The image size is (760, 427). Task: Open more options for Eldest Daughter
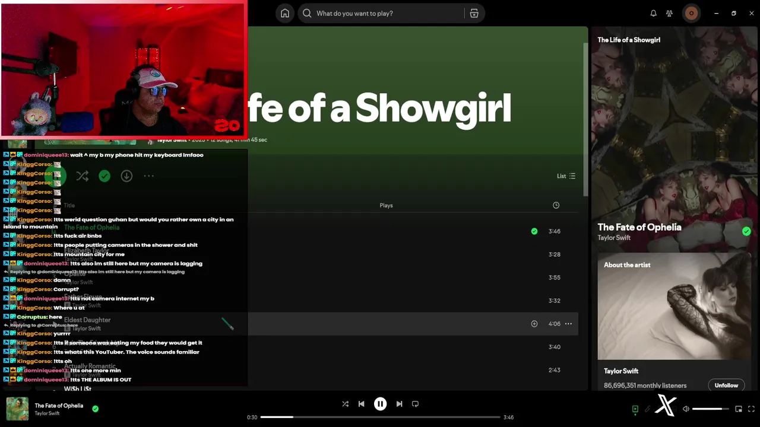(568, 324)
